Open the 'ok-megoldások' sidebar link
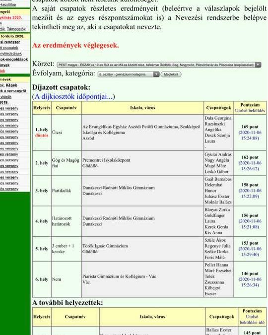Image resolution: width=268 pixels, height=335 pixels. 14,60
